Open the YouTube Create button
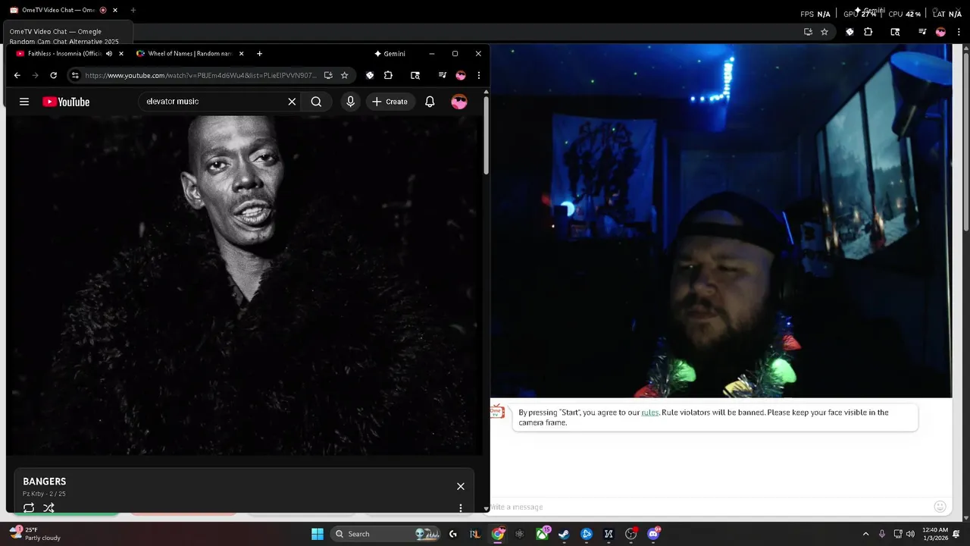The image size is (970, 546). pos(390,102)
